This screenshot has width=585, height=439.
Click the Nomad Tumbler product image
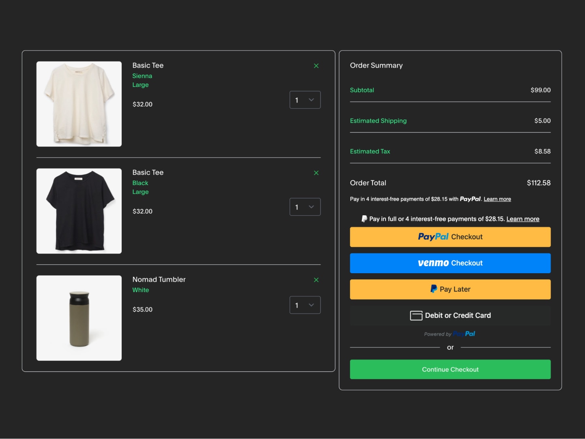[x=79, y=318]
